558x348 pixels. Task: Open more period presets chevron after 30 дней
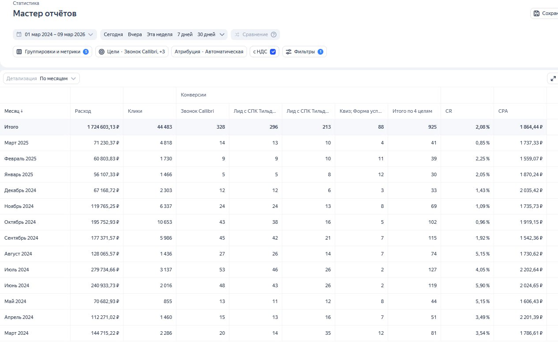tap(222, 34)
